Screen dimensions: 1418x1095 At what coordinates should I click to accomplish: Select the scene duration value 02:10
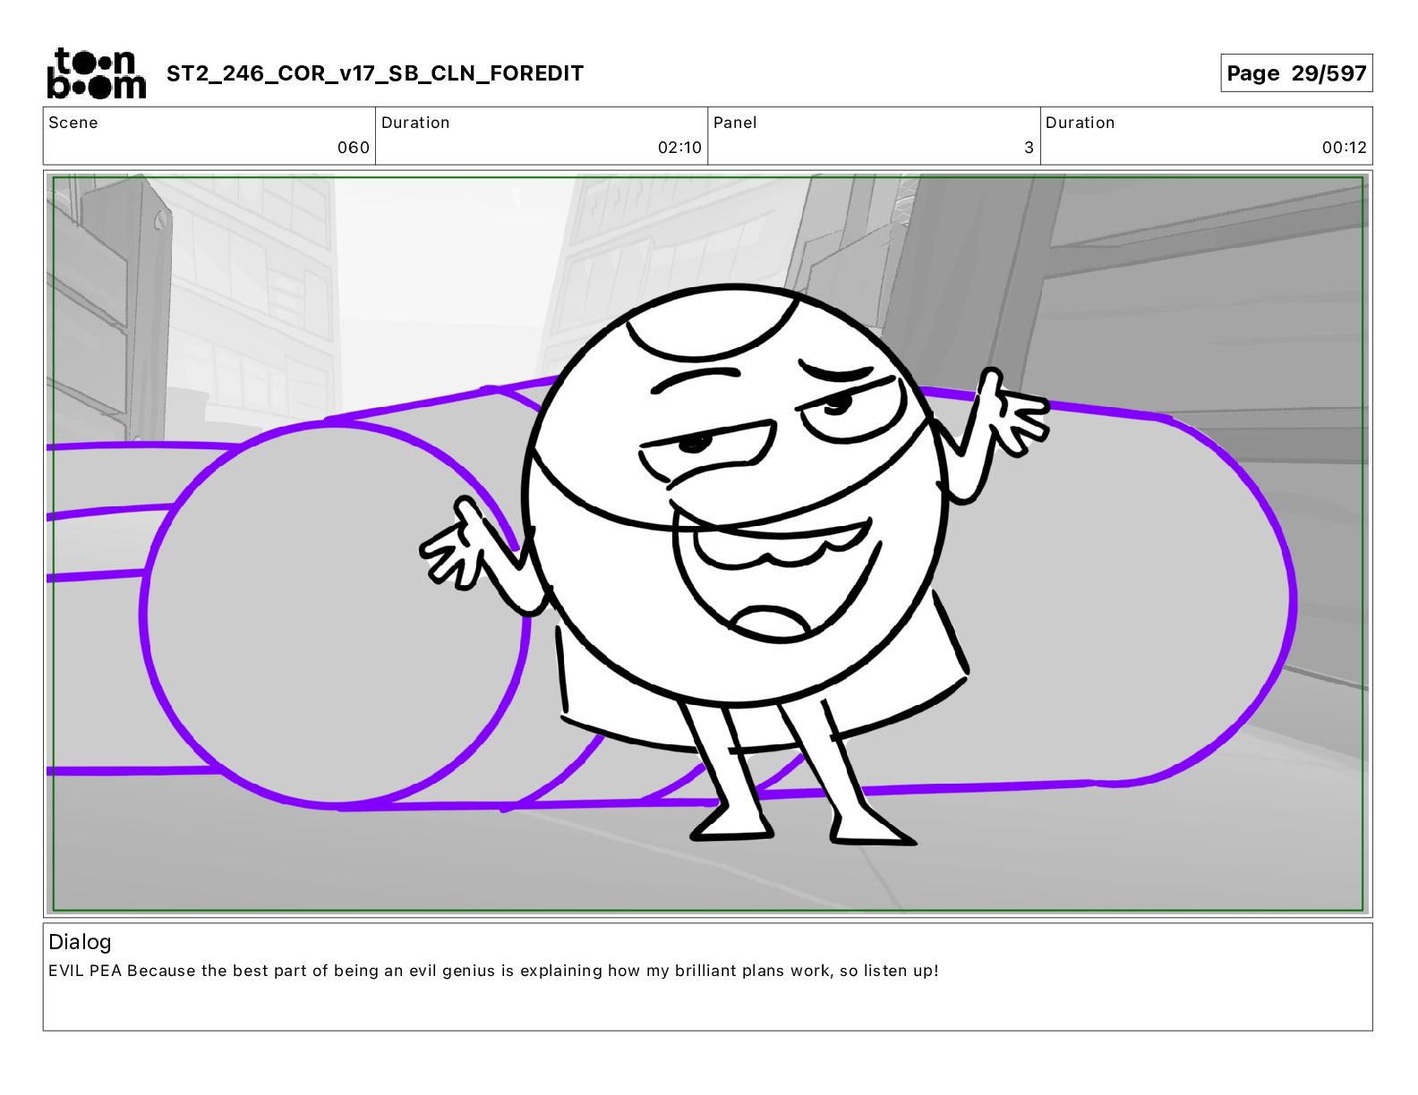coord(679,148)
